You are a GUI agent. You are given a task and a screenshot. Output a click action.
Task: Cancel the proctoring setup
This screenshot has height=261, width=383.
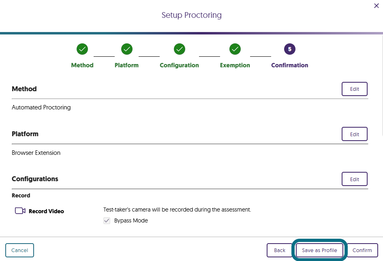click(x=19, y=250)
